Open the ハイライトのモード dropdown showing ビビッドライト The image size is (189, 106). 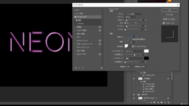click(x=134, y=51)
